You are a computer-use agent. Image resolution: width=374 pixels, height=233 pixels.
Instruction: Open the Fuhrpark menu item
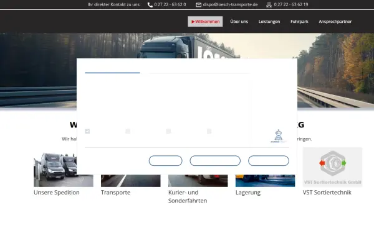[x=299, y=21]
